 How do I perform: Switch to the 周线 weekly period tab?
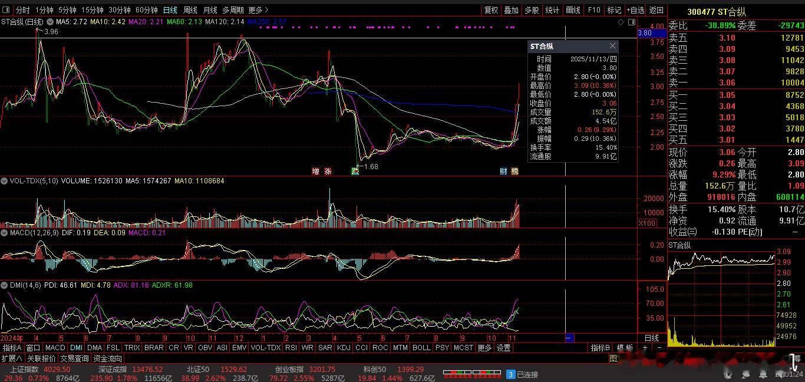190,10
